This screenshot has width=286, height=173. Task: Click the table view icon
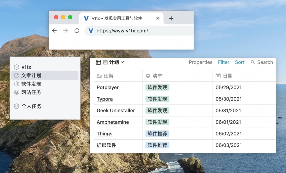click(98, 62)
